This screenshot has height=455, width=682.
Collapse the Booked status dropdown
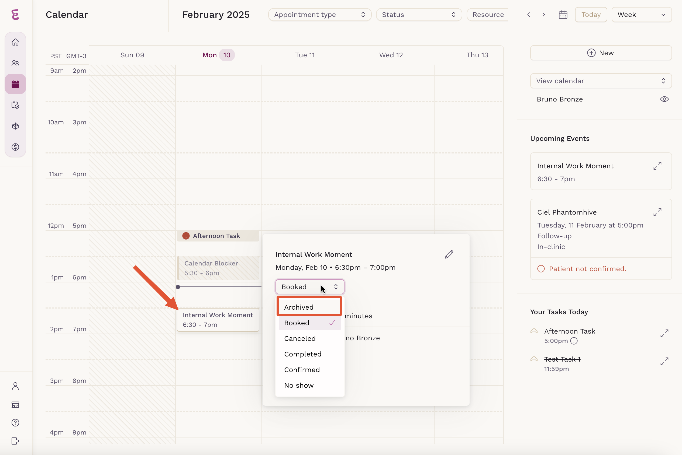coord(310,287)
